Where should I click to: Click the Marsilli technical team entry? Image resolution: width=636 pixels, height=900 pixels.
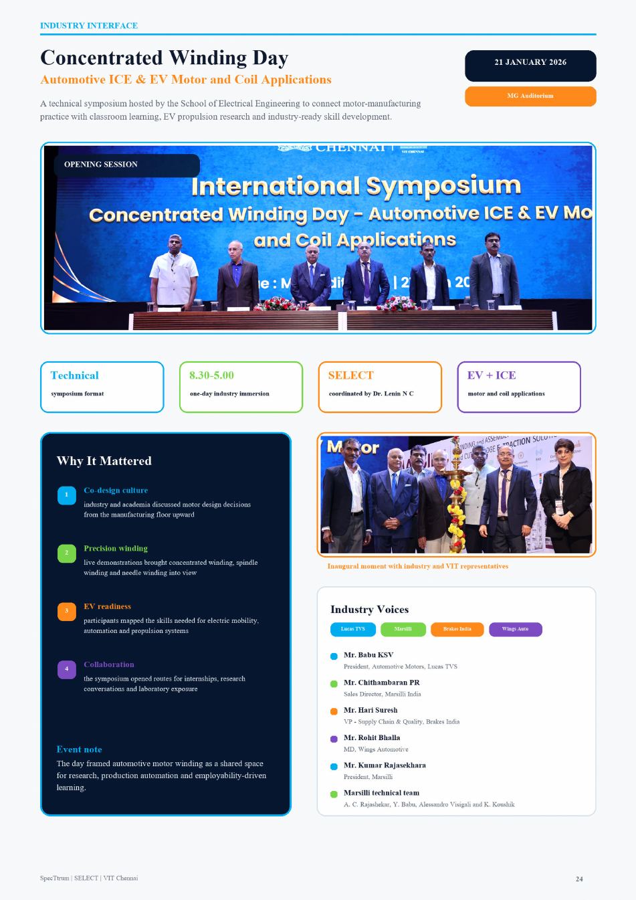[381, 793]
